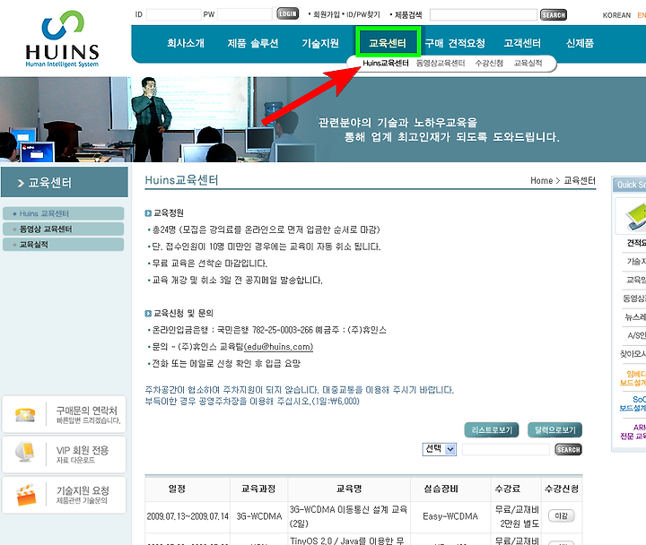Click the Quick Service green icon
646x545 pixels.
pyautogui.click(x=636, y=217)
